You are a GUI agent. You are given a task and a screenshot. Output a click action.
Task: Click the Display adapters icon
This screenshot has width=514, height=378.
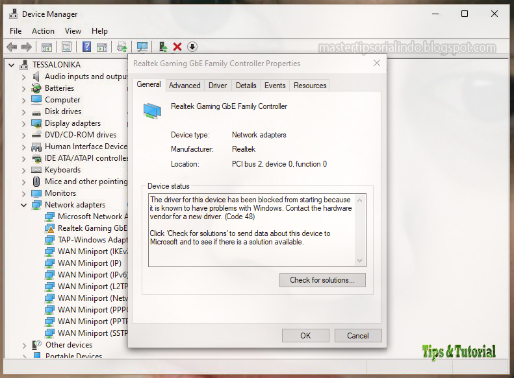[36, 123]
